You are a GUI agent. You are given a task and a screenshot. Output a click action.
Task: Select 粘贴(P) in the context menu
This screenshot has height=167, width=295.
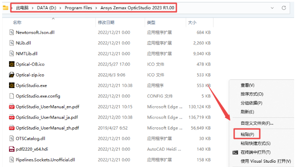pos(247,135)
